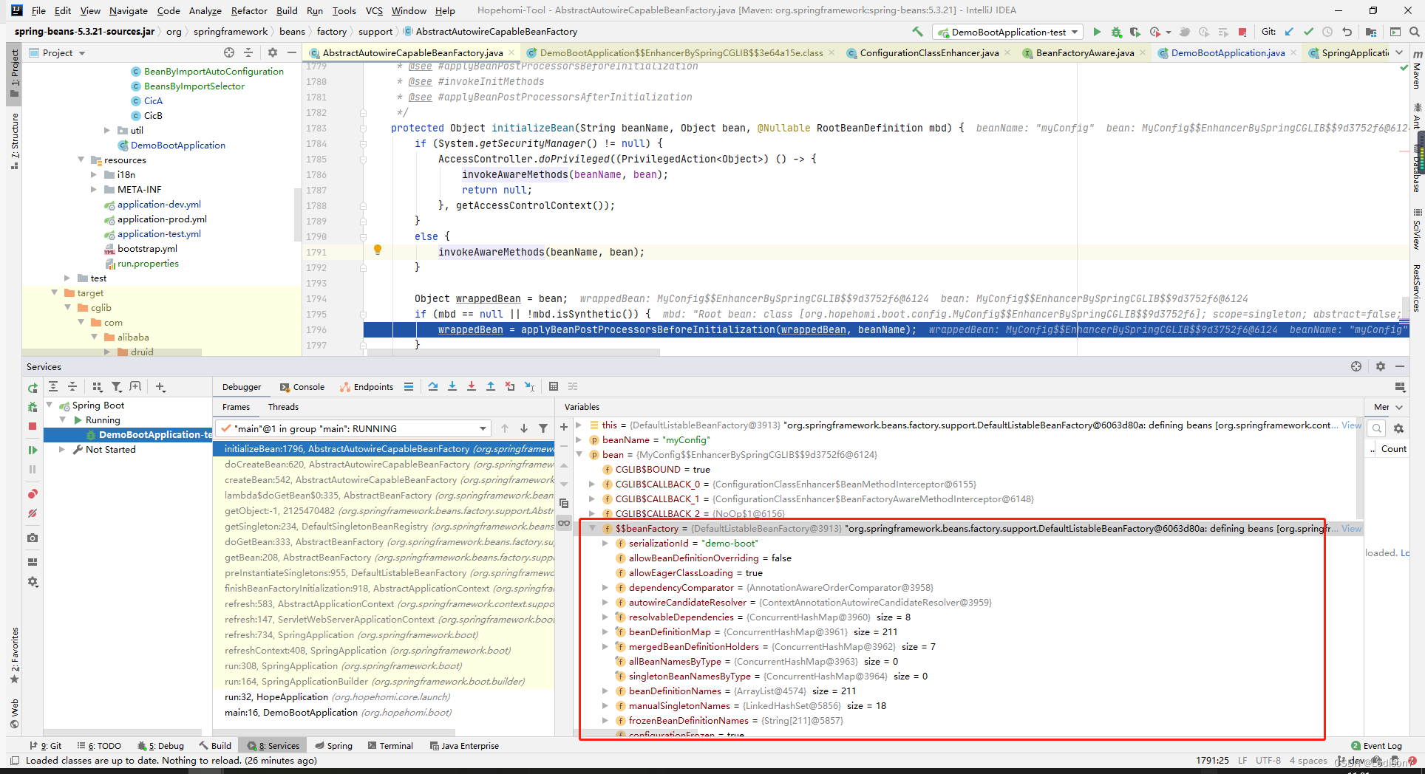Switch to BeanFactoryAware.java editor tab
The height and width of the screenshot is (774, 1425).
1084,52
